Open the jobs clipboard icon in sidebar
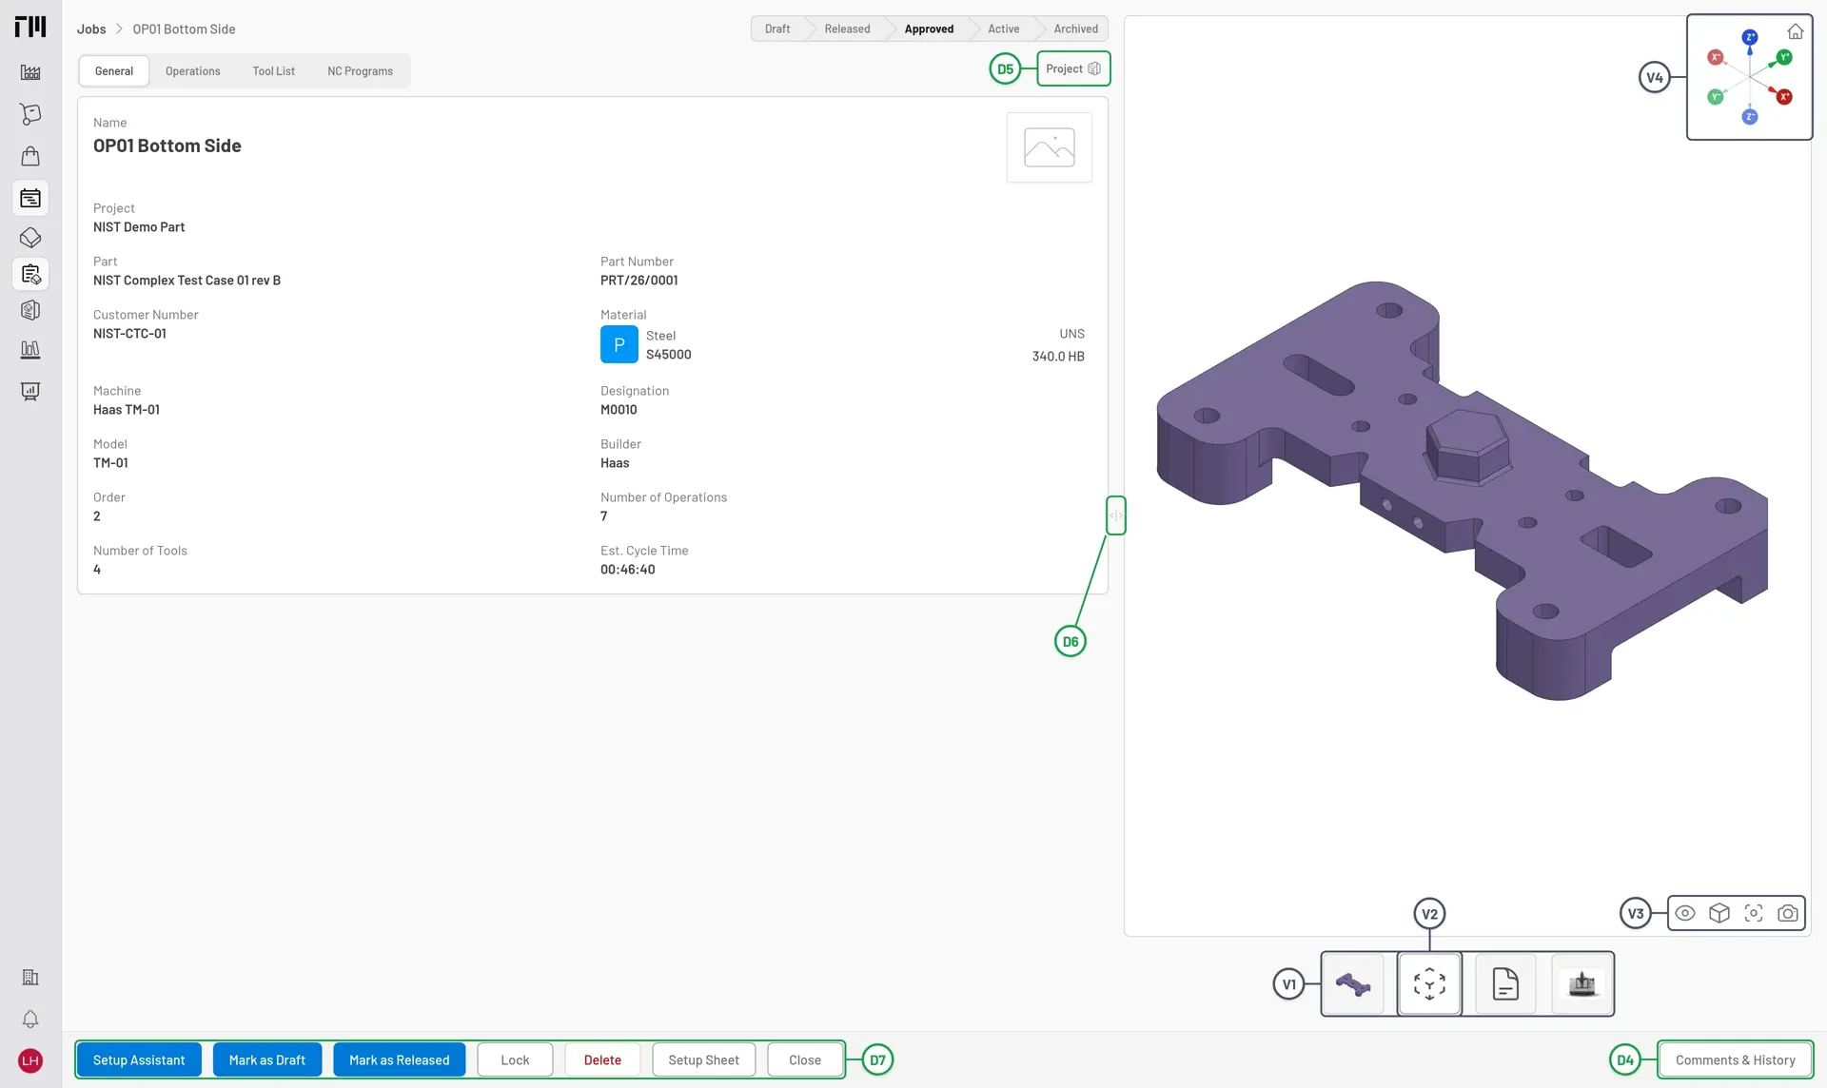Viewport: 1827px width, 1088px height. point(30,275)
